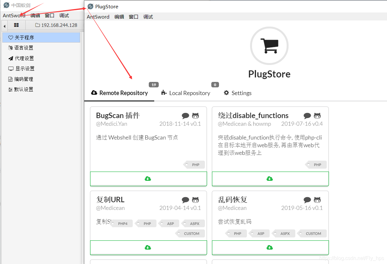
Task: Click 乱码恢复 card title
Action: 233,200
